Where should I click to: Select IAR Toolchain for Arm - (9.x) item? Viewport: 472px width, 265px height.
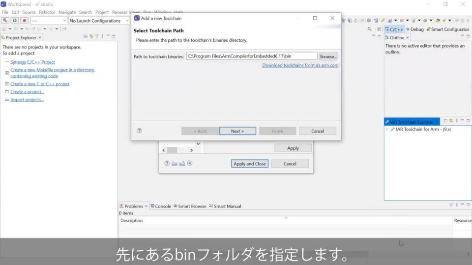click(423, 129)
